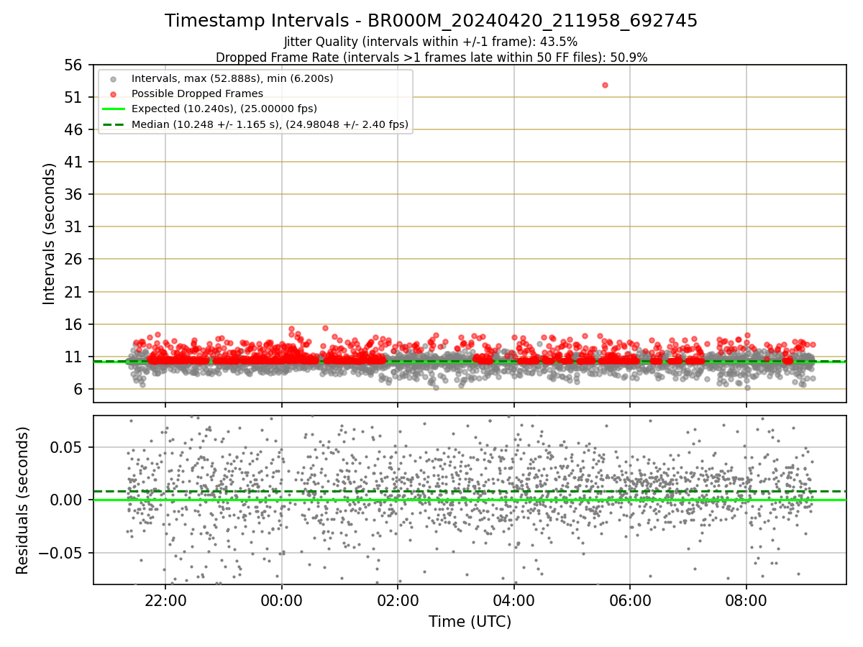The width and height of the screenshot is (863, 647).
Task: Click the plot title "Timestamp Intervals - BR000M_20240420_211958_692745"
Action: tap(431, 21)
